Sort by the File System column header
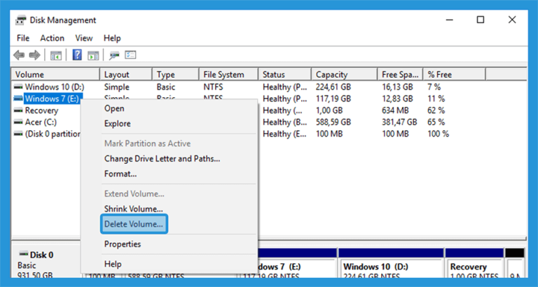 coord(228,74)
